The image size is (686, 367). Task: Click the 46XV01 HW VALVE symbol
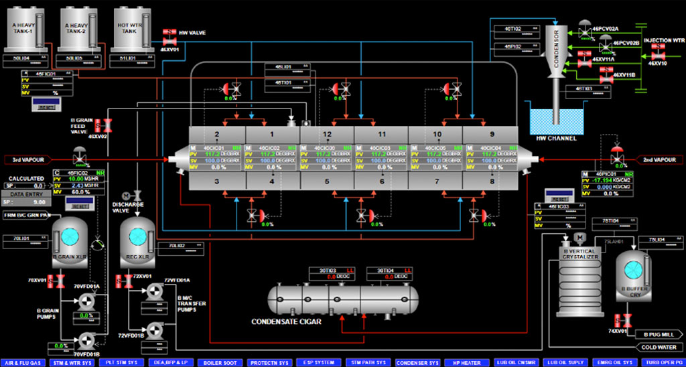pos(168,38)
